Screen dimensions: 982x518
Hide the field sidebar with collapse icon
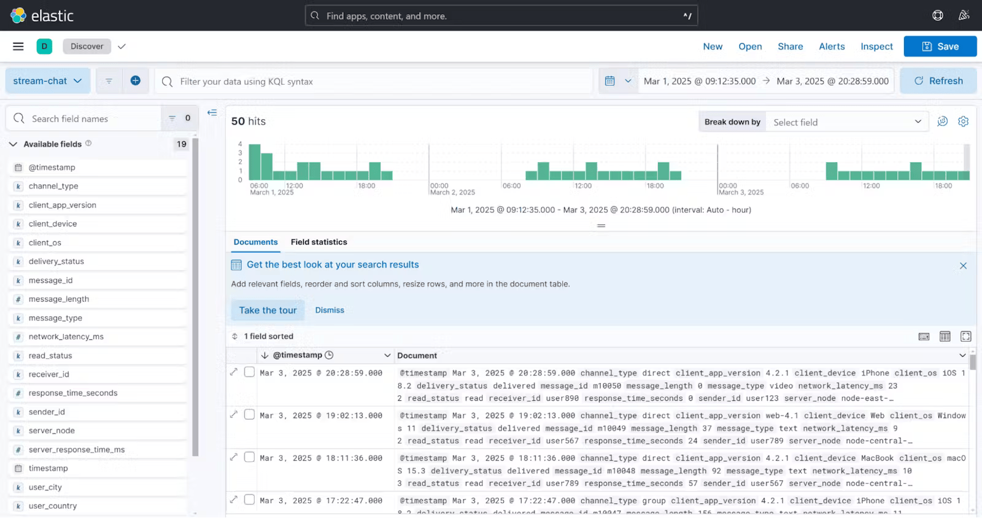click(x=212, y=112)
